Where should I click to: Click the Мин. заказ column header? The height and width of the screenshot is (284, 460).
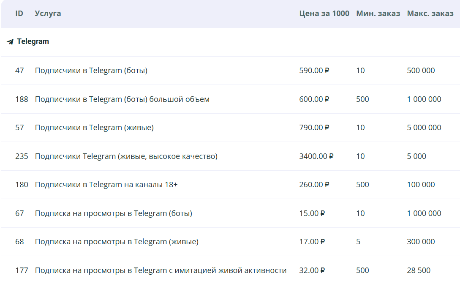click(378, 14)
